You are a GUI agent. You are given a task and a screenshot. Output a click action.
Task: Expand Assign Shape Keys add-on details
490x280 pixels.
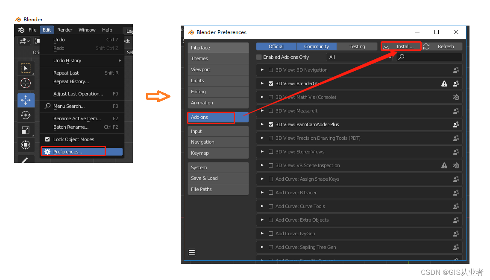tap(262, 179)
